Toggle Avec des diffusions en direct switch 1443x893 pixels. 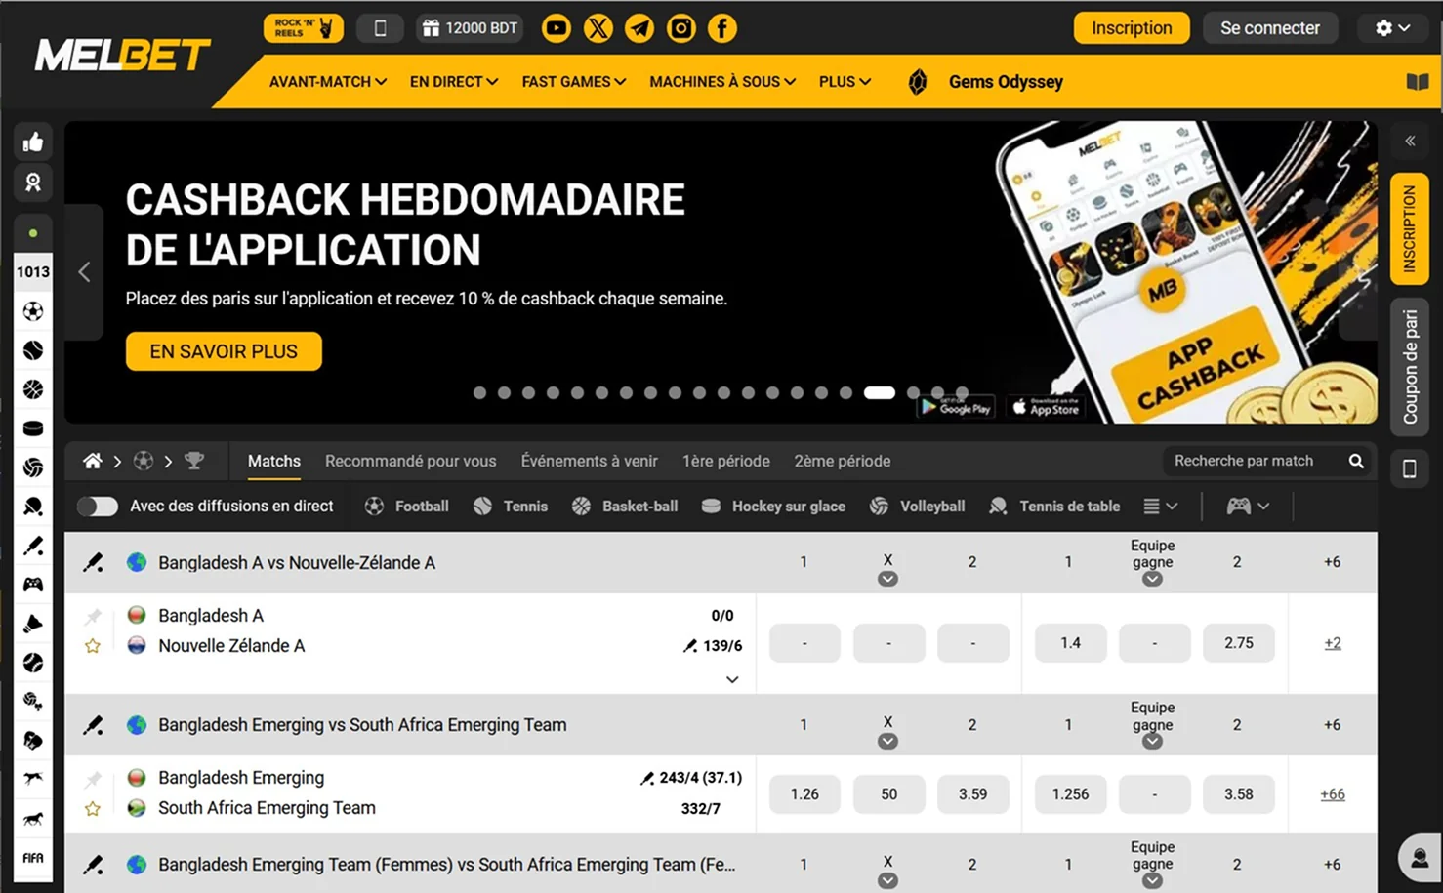click(98, 507)
